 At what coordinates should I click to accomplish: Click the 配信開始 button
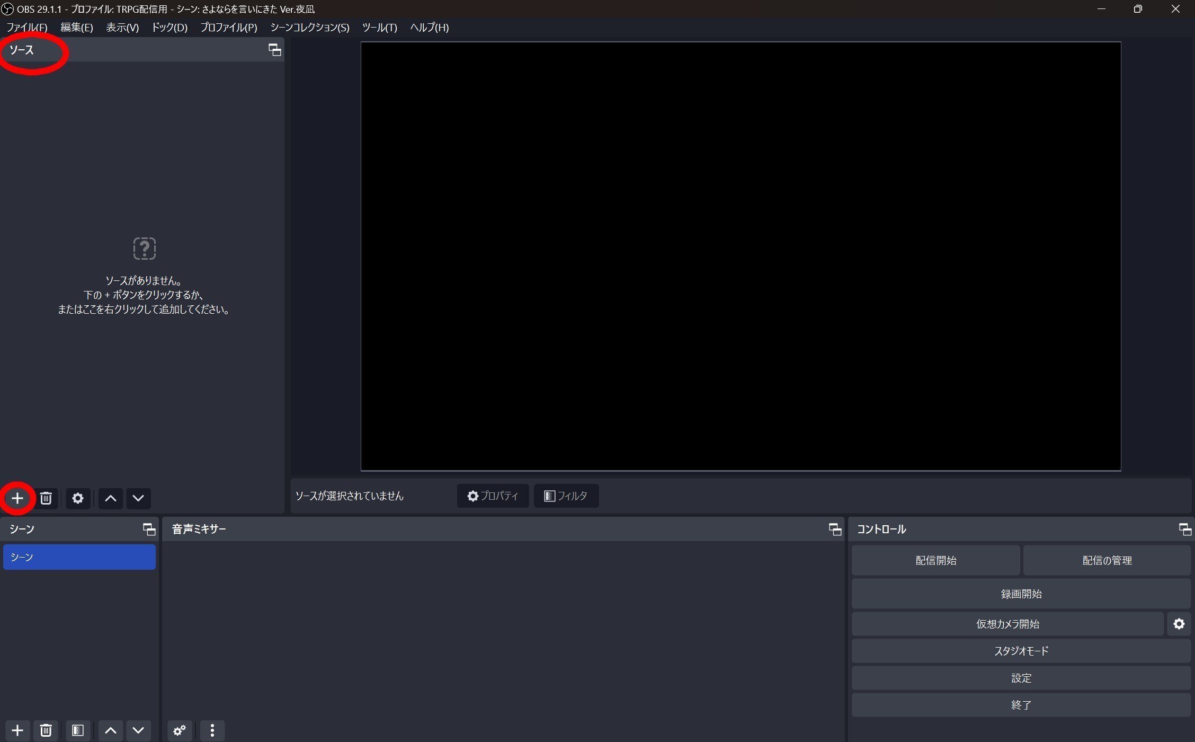935,560
